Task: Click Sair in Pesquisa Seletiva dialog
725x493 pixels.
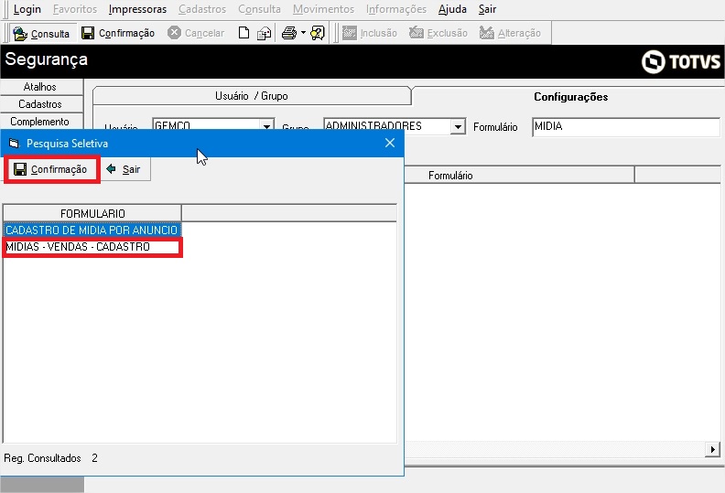Action: pos(124,169)
